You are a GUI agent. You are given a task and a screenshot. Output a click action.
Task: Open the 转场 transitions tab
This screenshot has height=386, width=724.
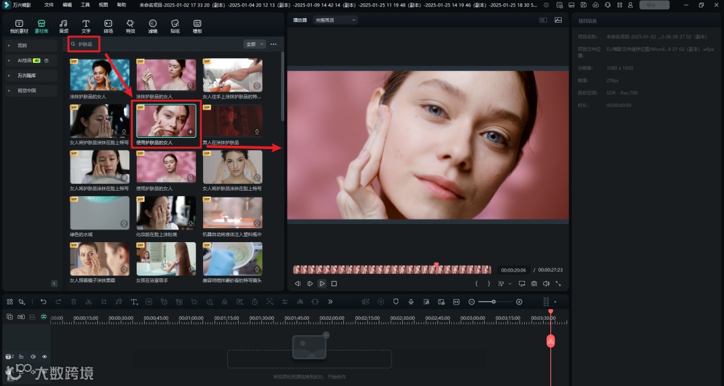pos(108,27)
